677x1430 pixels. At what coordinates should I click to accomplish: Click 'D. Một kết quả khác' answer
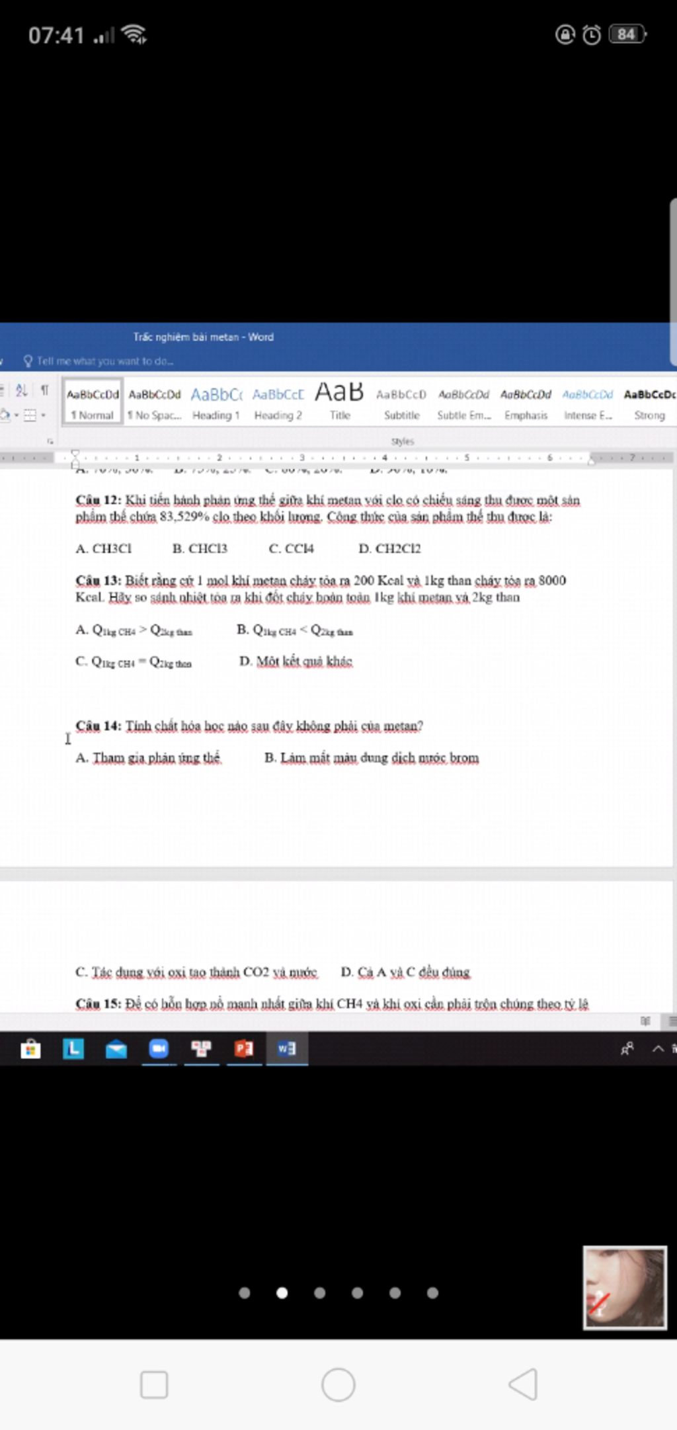[x=296, y=661]
